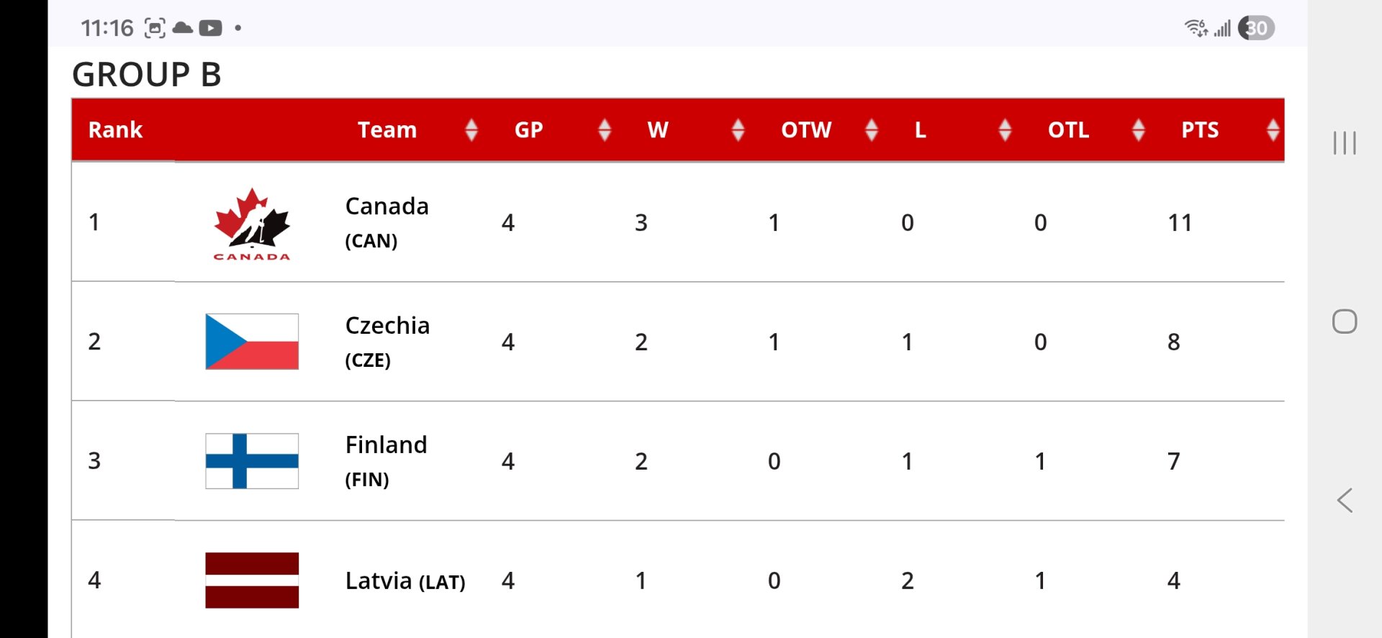This screenshot has width=1382, height=638.
Task: Tap the Latvia flag icon
Action: tap(252, 580)
